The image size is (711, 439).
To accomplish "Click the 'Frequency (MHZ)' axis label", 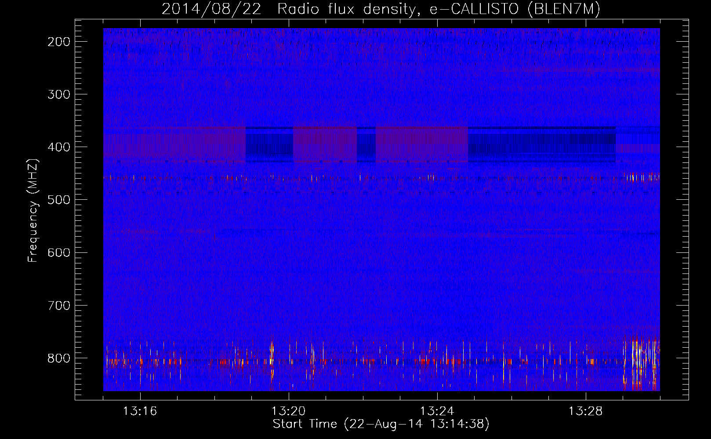I will point(33,210).
